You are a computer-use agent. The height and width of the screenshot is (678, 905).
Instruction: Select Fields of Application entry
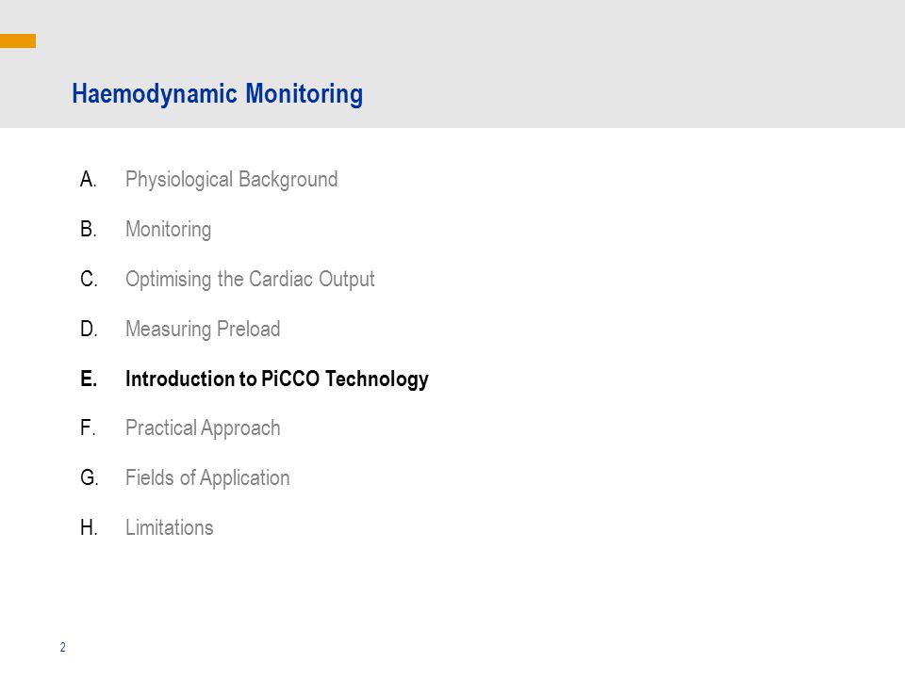click(207, 478)
